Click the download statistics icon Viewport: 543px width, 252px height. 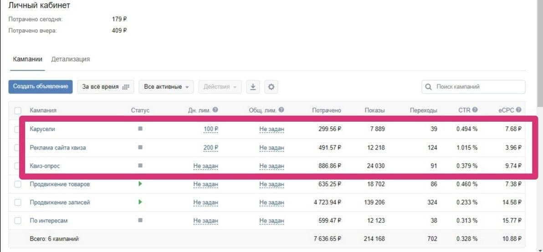point(253,87)
